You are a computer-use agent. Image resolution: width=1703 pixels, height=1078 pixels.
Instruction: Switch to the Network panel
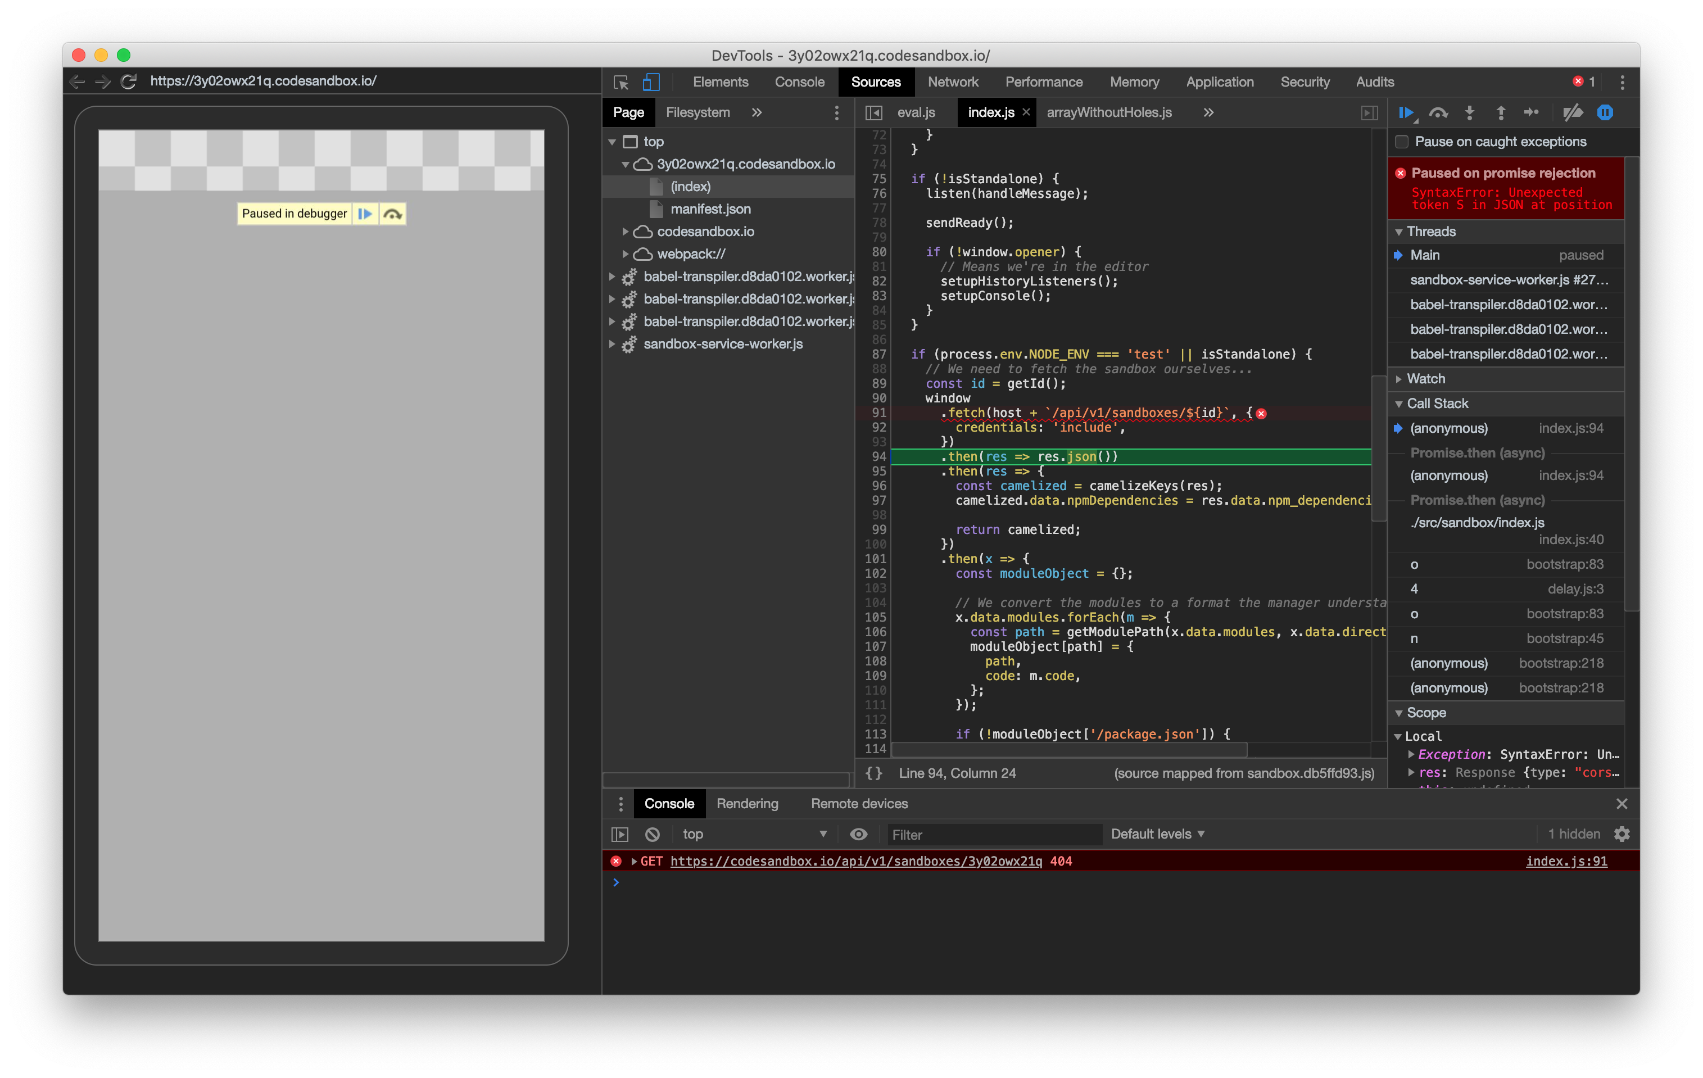[x=953, y=82]
